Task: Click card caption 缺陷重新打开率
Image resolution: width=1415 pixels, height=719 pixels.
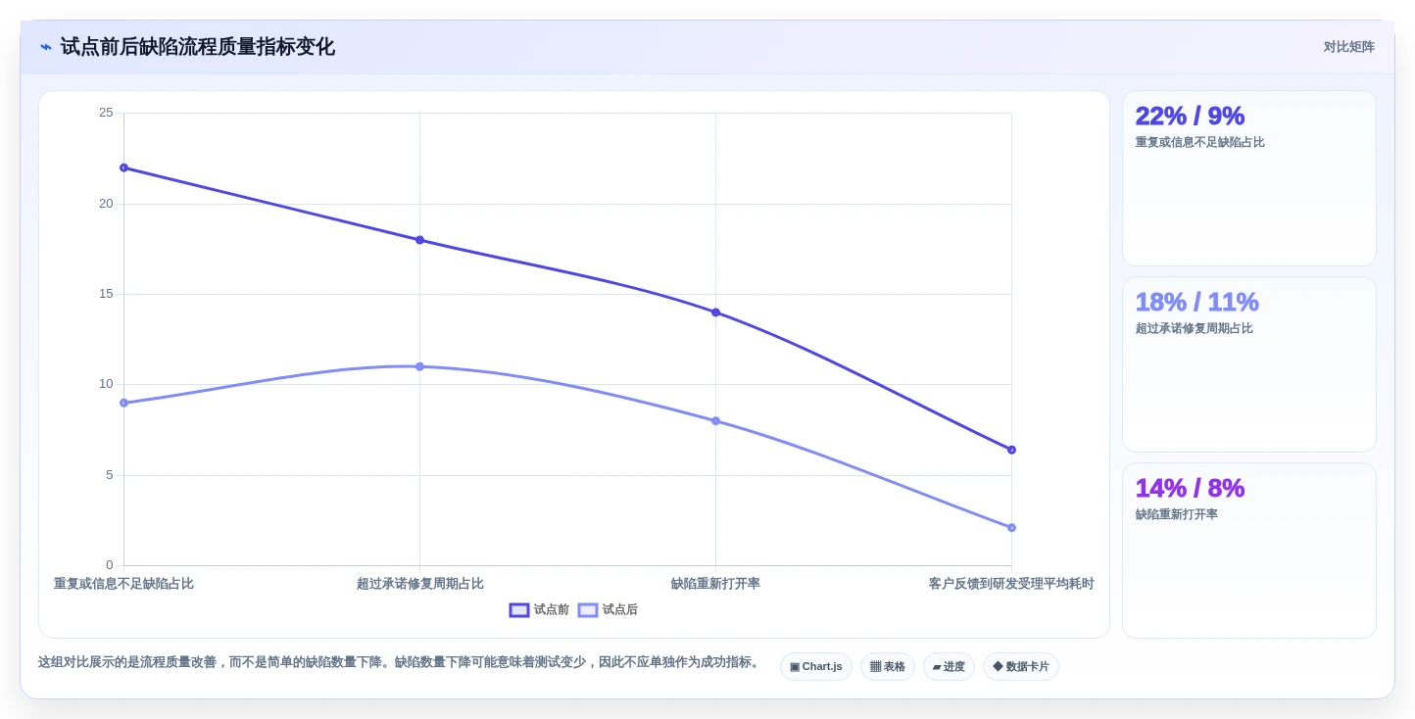Action: pyautogui.click(x=1176, y=514)
